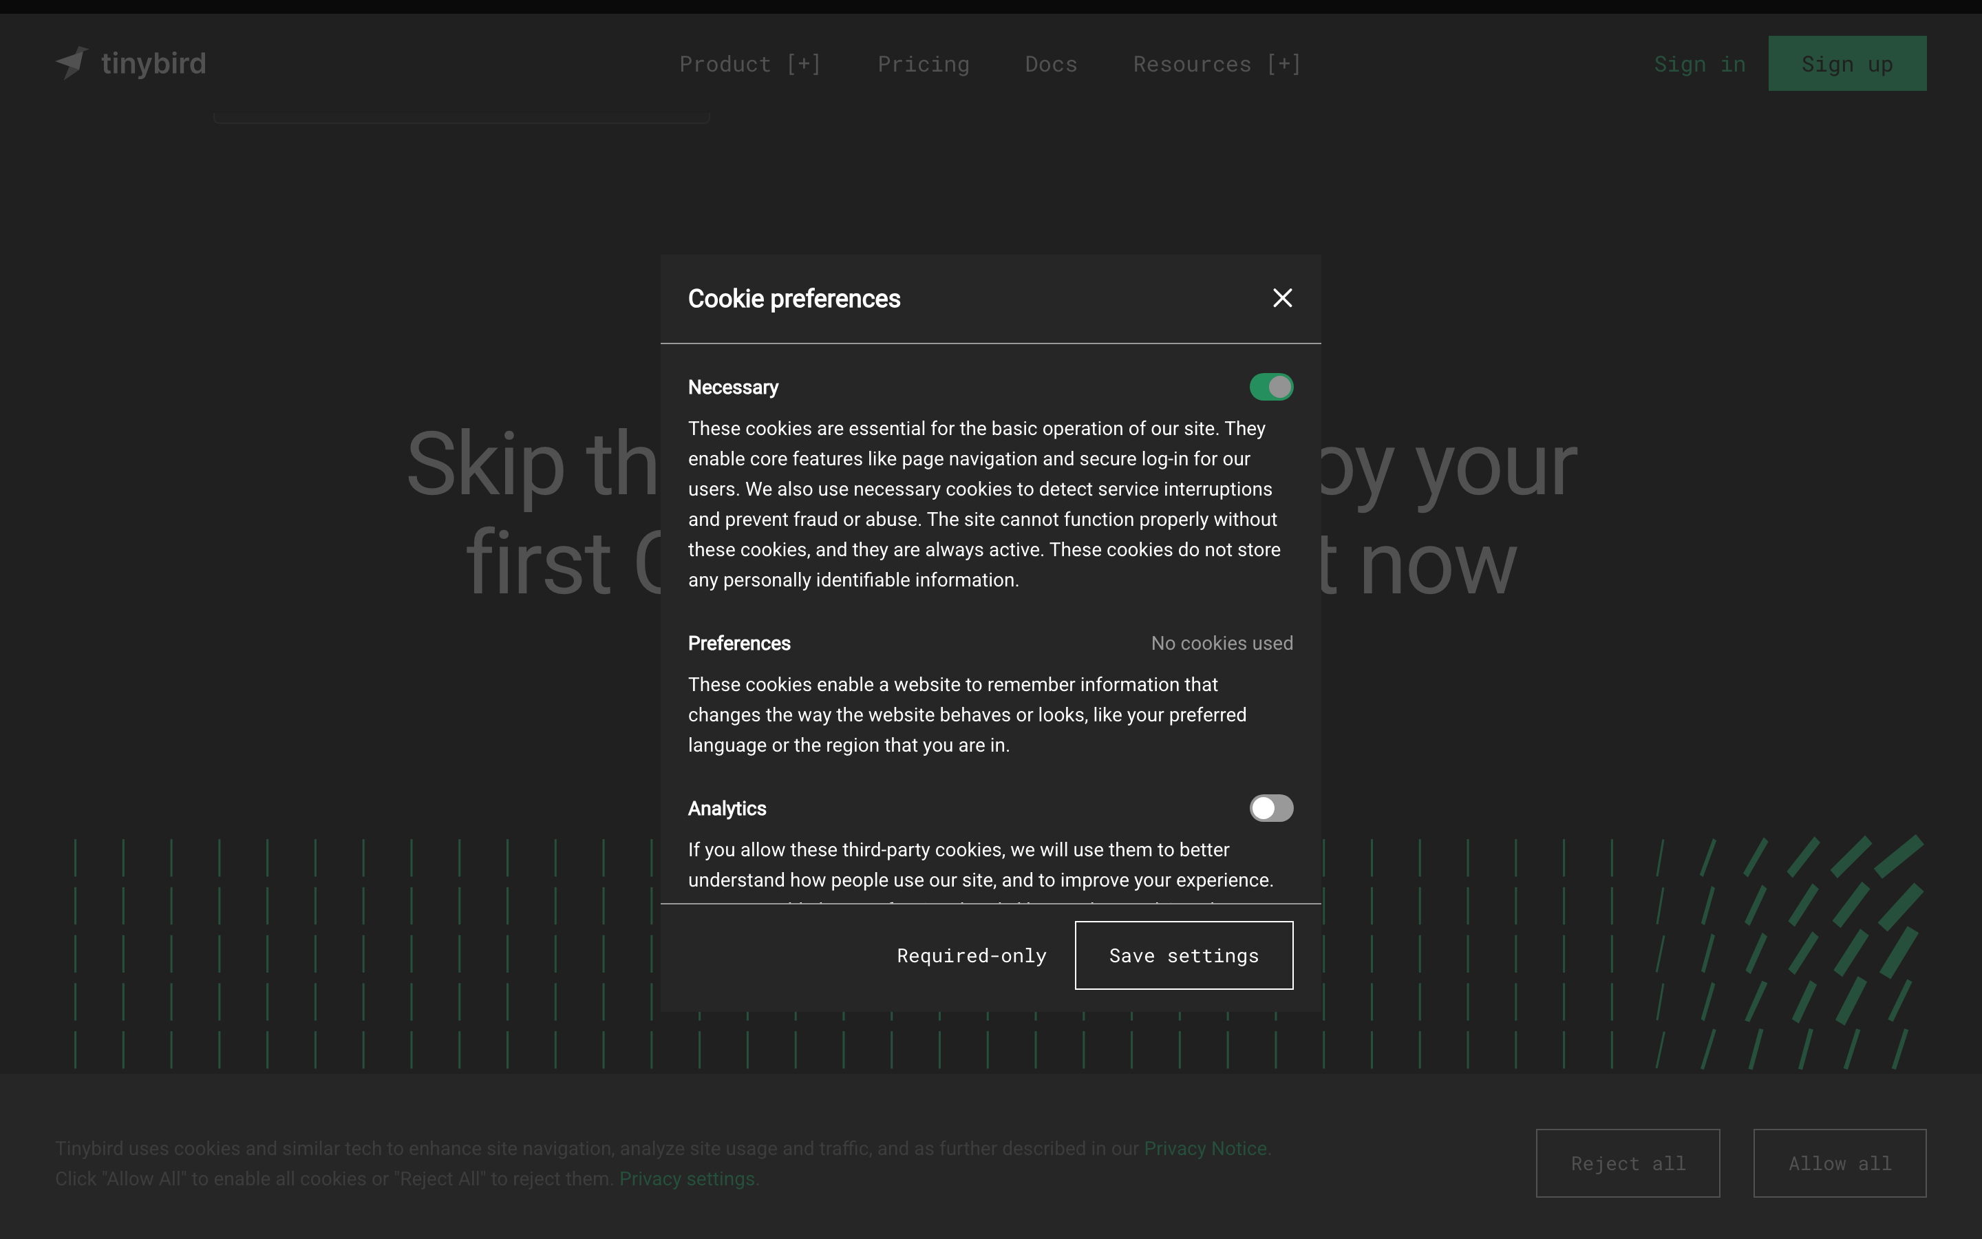The width and height of the screenshot is (1982, 1239).
Task: Click the Preferences section label
Action: click(x=738, y=644)
